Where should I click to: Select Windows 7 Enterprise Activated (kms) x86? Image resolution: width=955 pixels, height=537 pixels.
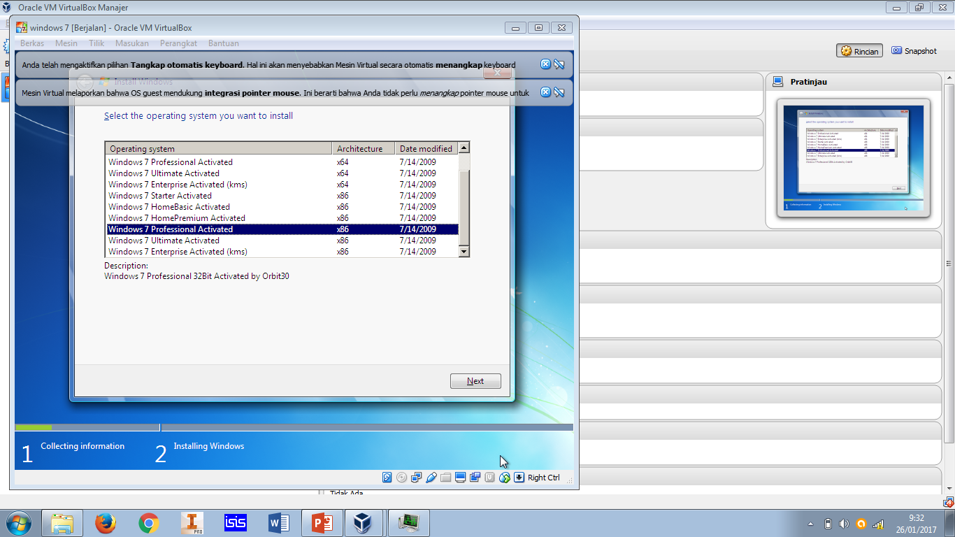coord(282,252)
